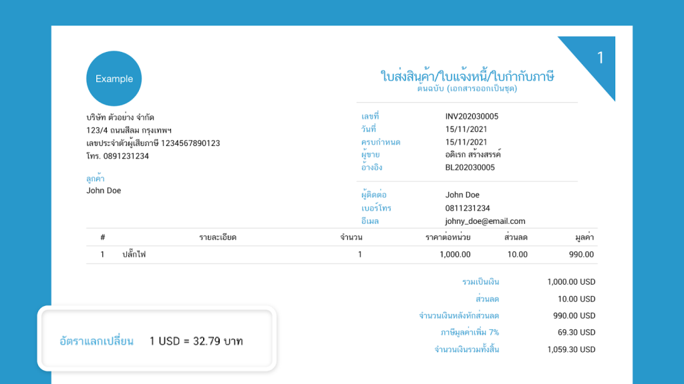
Task: Click the page number 1 corner badge
Action: coord(599,59)
